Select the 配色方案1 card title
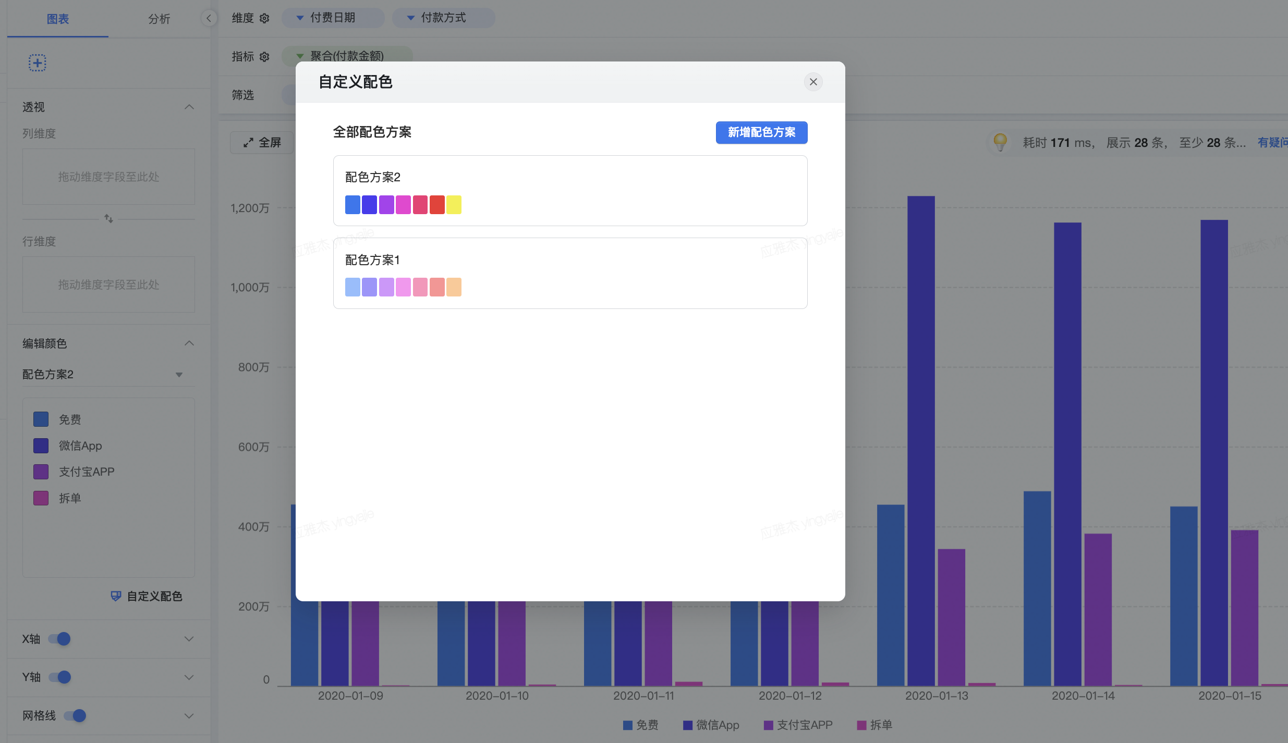Image resolution: width=1288 pixels, height=743 pixels. 372,260
